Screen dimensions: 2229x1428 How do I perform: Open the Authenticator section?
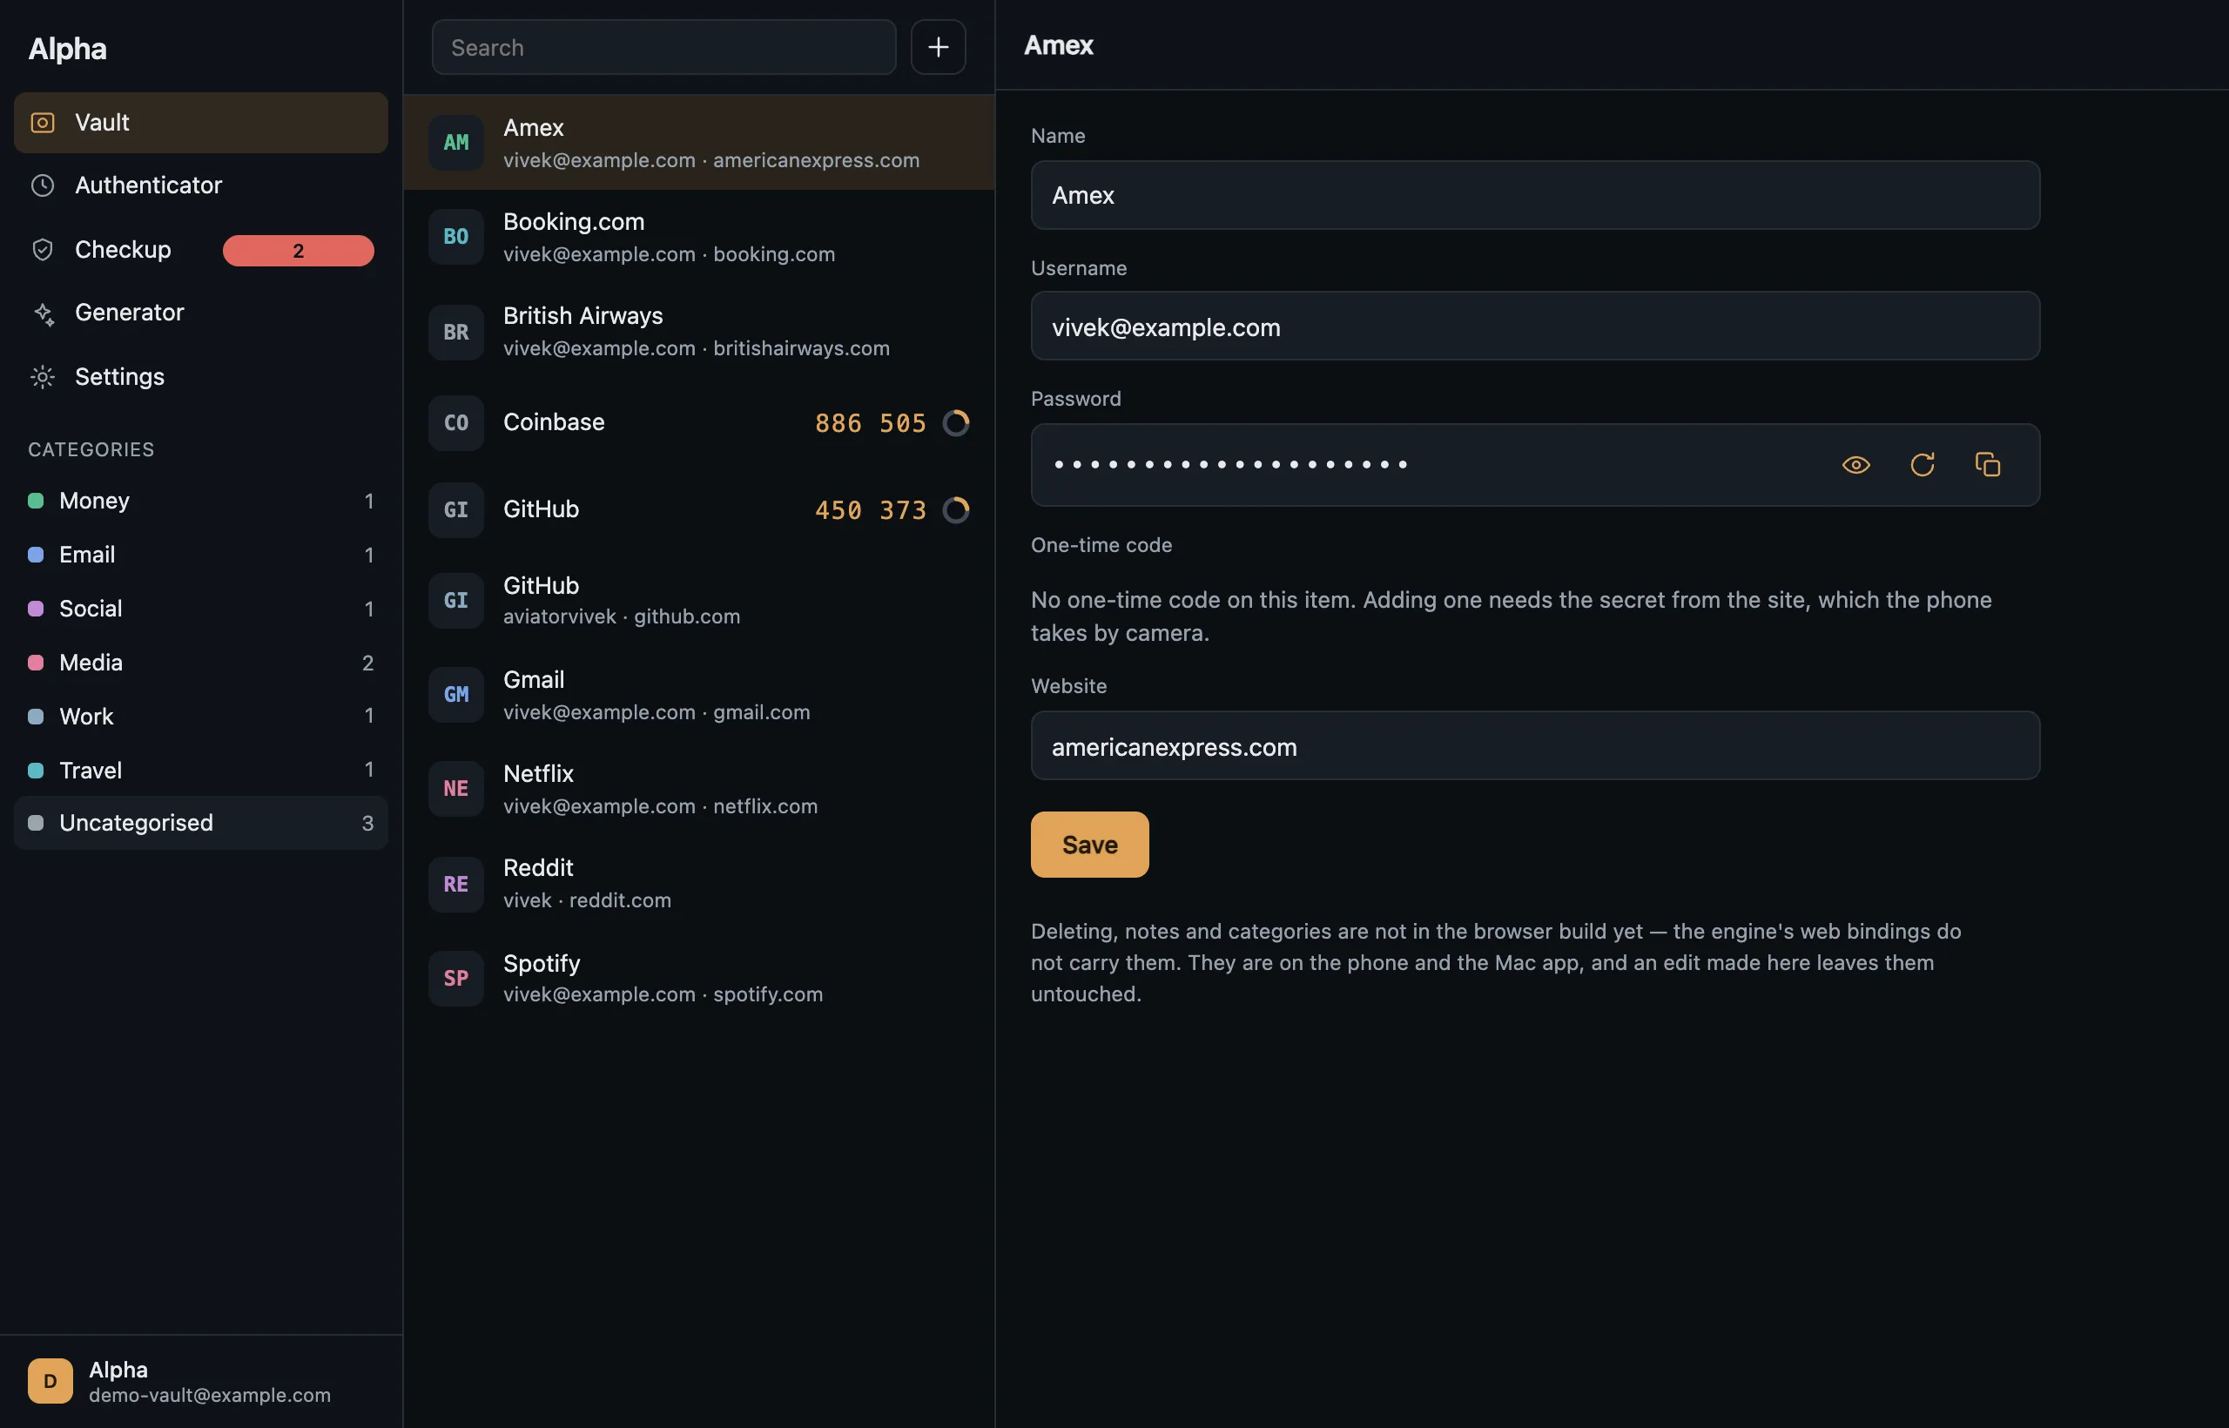(x=201, y=185)
